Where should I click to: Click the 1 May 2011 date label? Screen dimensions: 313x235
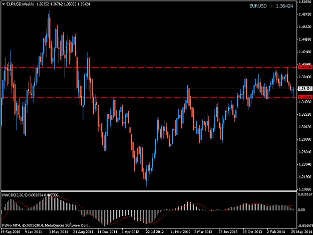[59, 232]
